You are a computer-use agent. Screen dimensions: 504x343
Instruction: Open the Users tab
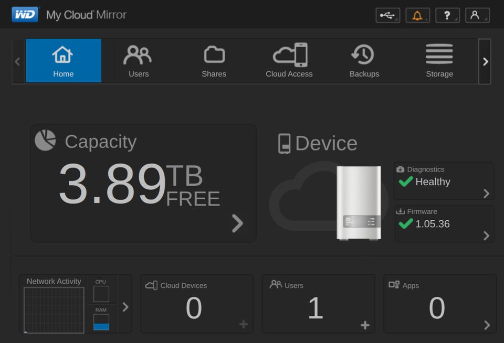click(x=138, y=61)
